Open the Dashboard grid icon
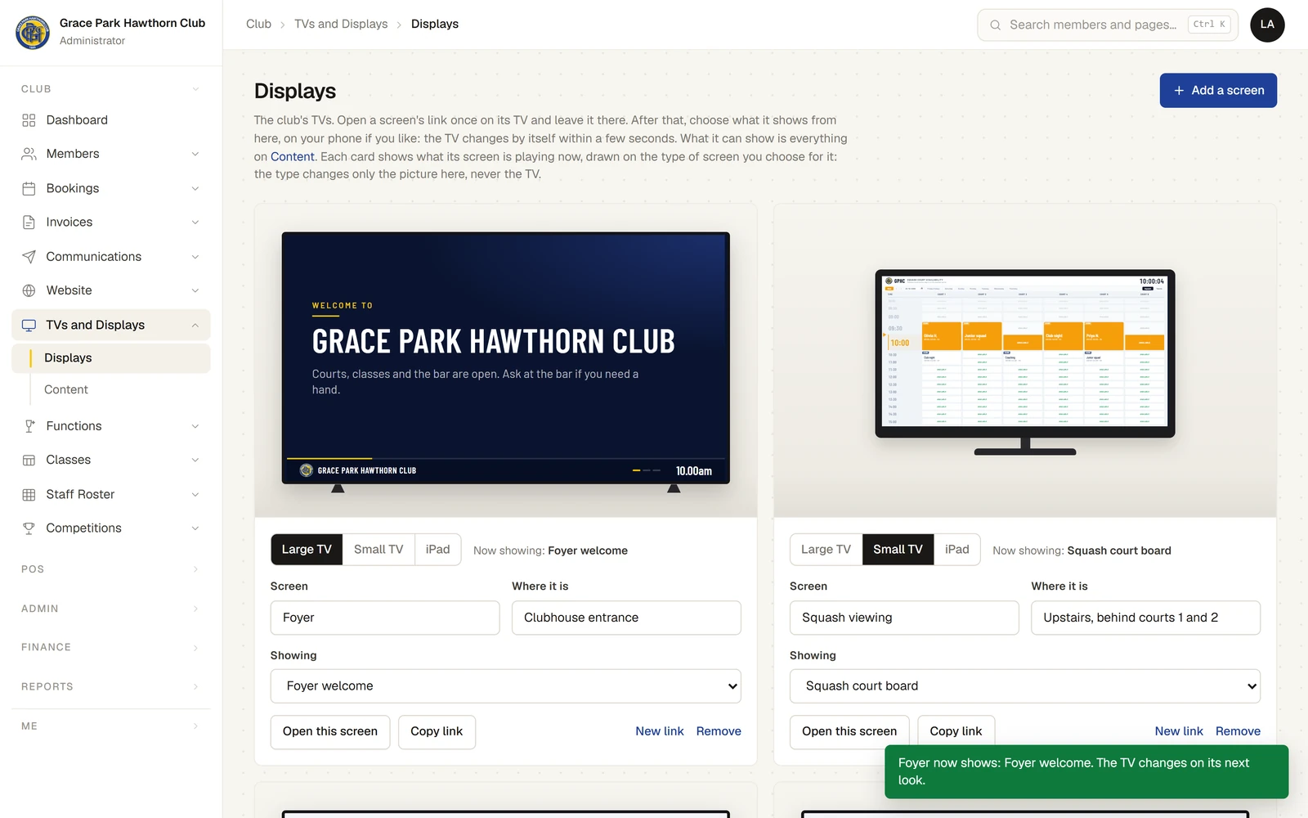Viewport: 1308px width, 818px height. point(29,120)
